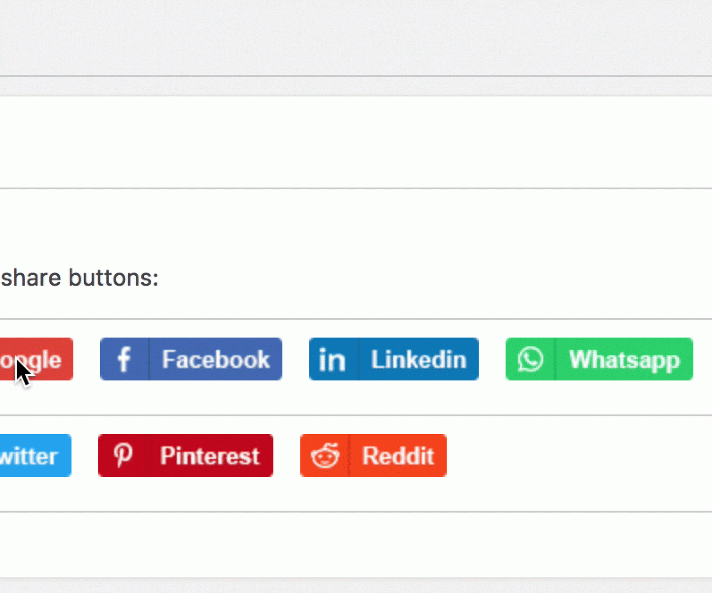Click the Reddit alien mascot icon
This screenshot has height=593, width=712.
325,455
